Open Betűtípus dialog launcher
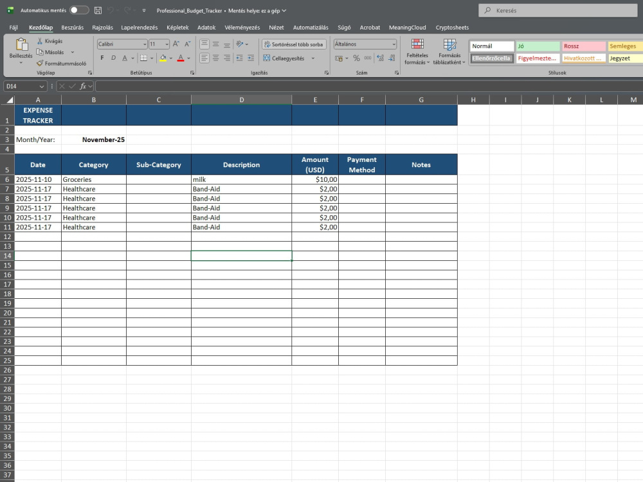This screenshot has width=643, height=482. 192,73
